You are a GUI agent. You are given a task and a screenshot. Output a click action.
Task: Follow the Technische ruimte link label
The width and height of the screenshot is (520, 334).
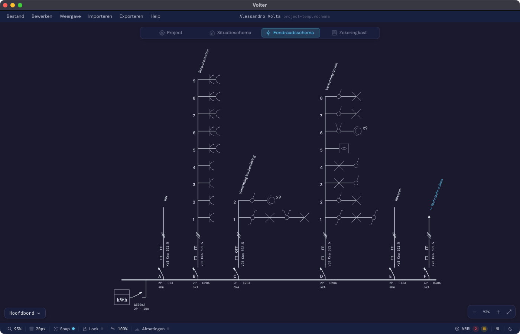(436, 194)
